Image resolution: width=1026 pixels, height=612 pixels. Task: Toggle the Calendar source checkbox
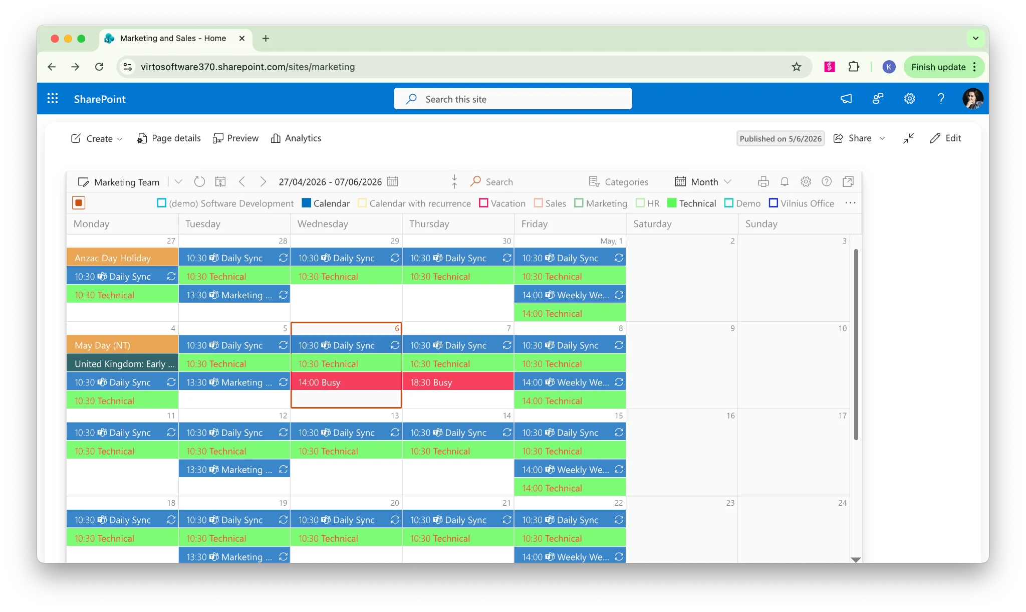tap(306, 203)
